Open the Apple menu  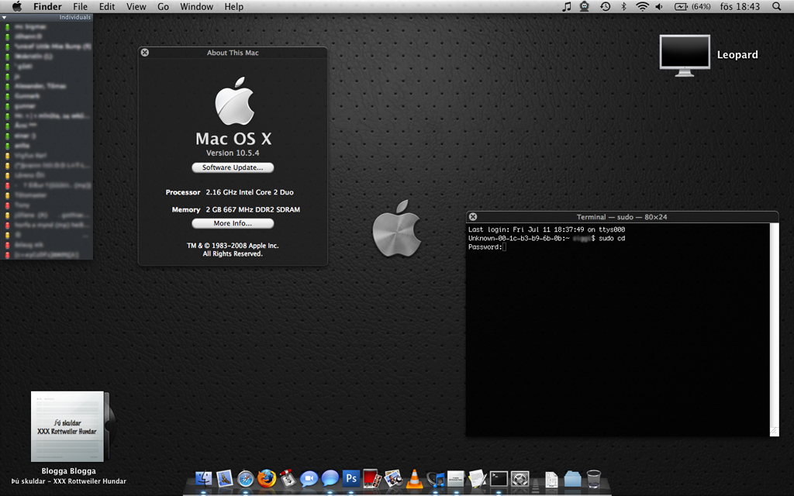(17, 6)
